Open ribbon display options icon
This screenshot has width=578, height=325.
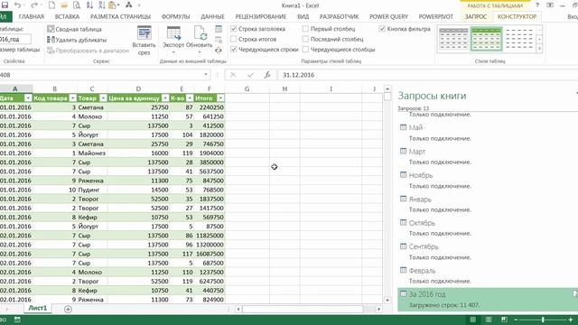[x=550, y=5]
